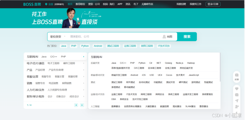
Task: Open the 搜索·公司 nav tab
Action: [x=94, y=4]
